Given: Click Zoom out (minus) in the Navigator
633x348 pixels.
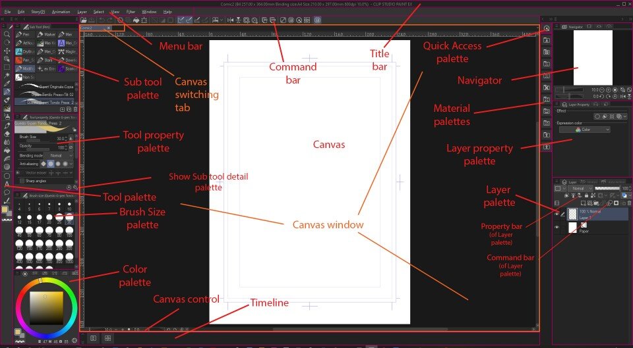Looking at the screenshot, I should [602, 90].
